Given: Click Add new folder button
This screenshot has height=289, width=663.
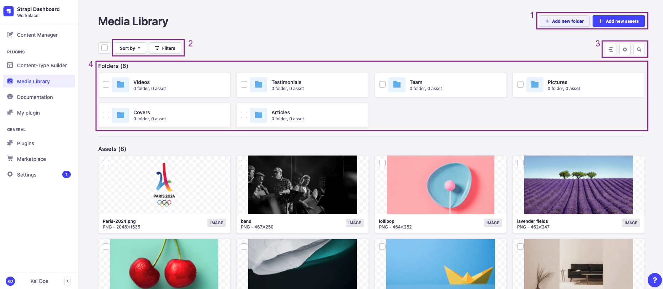Looking at the screenshot, I should click(564, 21).
